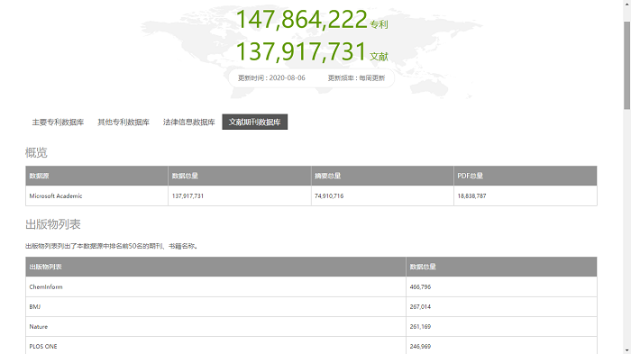
Task: Select the 法律信息数据库 tab
Action: pos(188,122)
